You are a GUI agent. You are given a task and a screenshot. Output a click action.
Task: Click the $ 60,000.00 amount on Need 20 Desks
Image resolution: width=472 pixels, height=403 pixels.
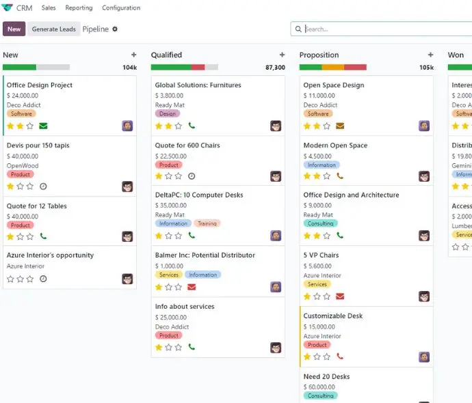pyautogui.click(x=319, y=387)
